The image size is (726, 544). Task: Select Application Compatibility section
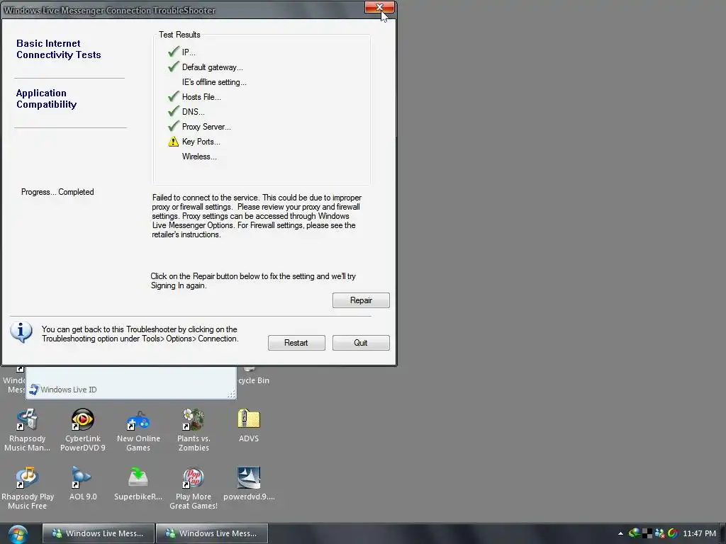pyautogui.click(x=46, y=98)
